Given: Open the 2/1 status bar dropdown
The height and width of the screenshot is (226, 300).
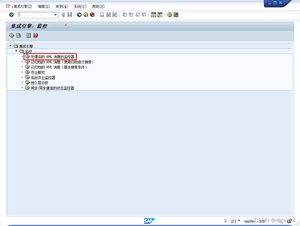Looking at the screenshot, I should [x=239, y=221].
